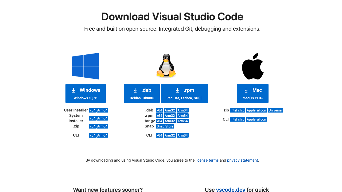Download the macOS Universal .zip
This screenshot has height=192, width=342.
point(275,110)
